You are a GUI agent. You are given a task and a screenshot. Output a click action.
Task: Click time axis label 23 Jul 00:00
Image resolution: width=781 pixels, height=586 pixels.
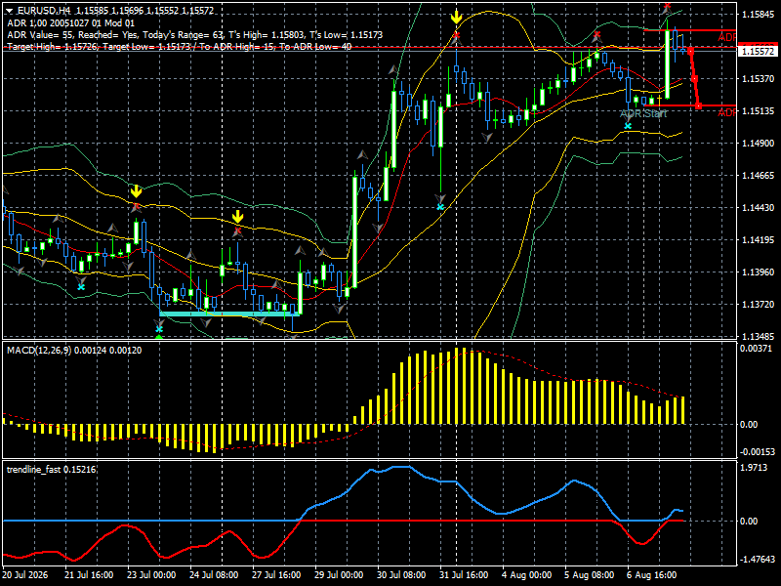point(151,575)
